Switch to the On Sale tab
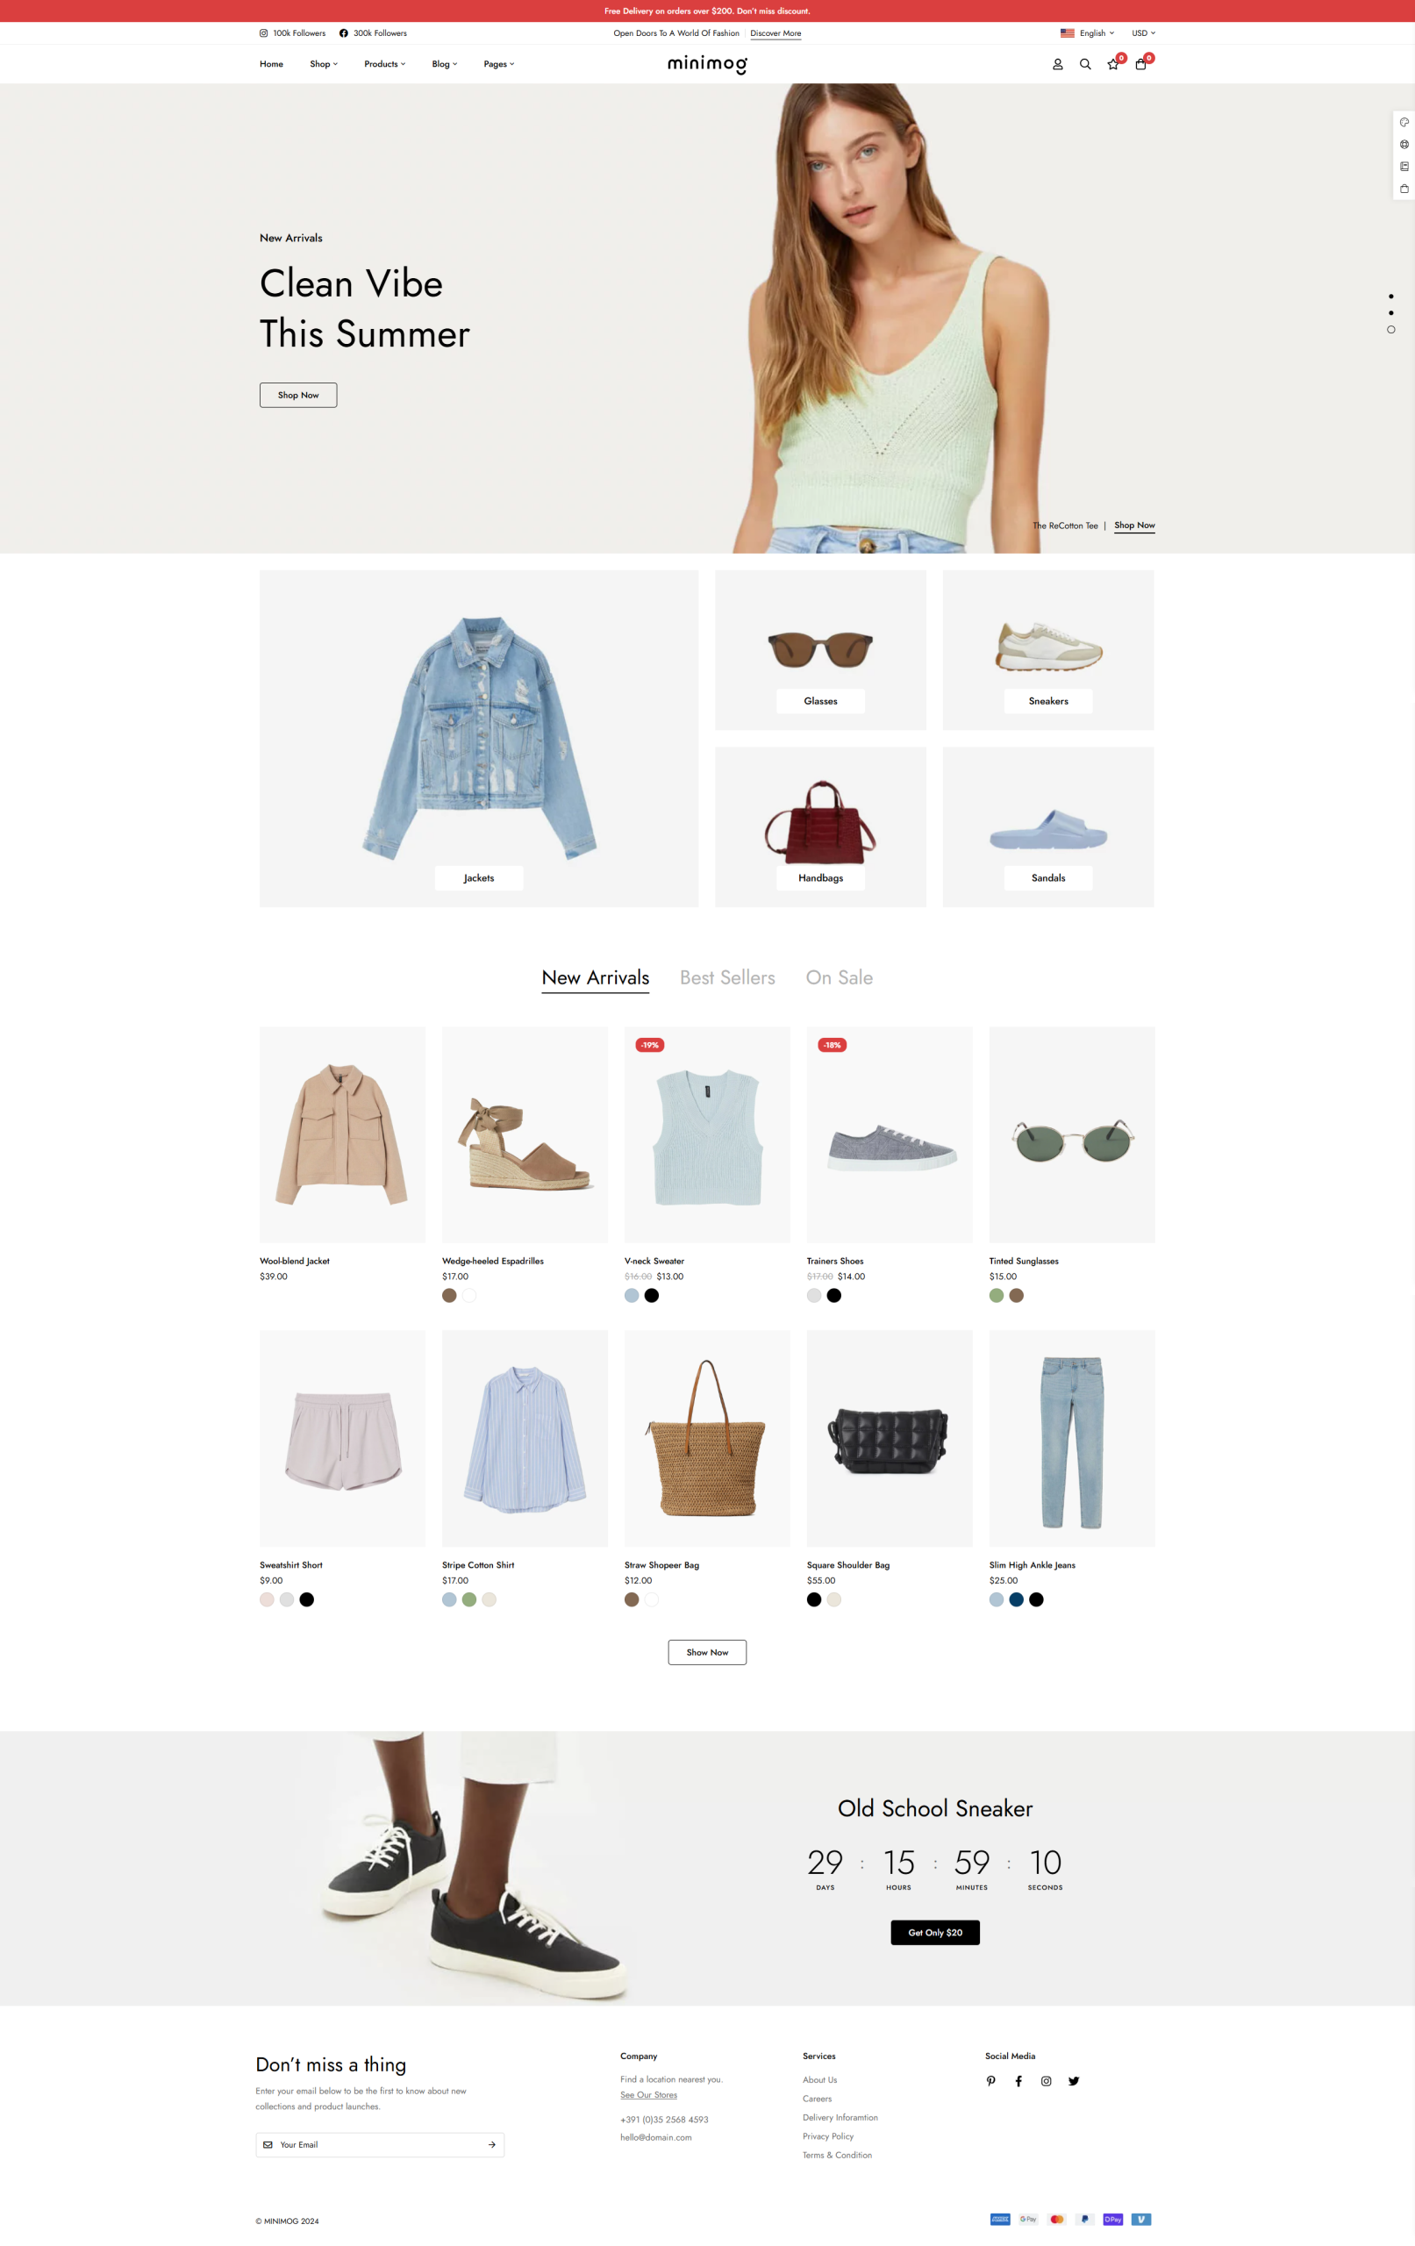 point(839,977)
